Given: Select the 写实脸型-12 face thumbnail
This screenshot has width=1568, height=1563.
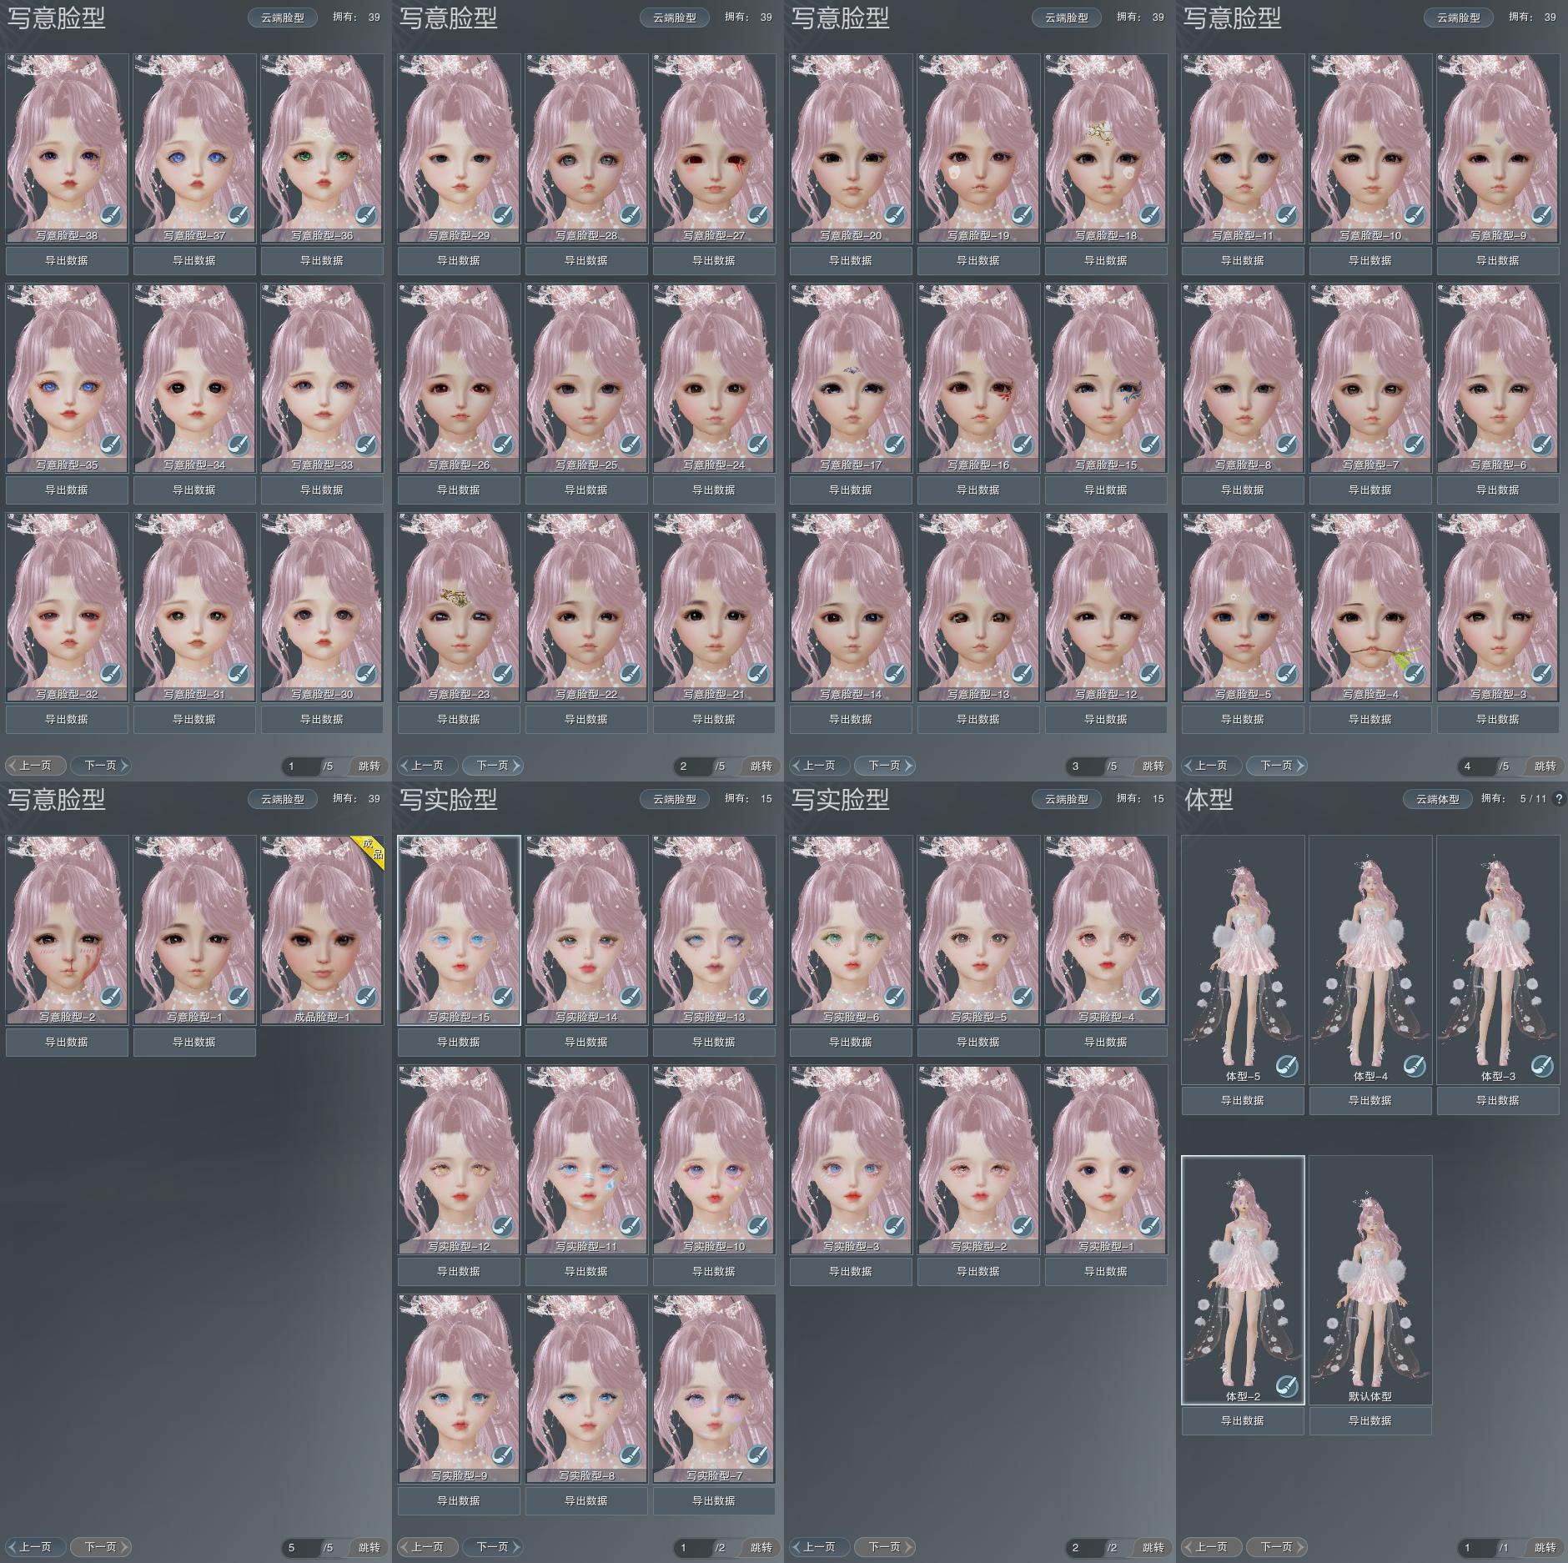Looking at the screenshot, I should tap(459, 1159).
